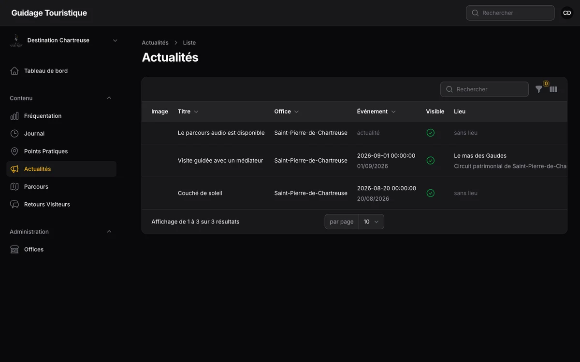This screenshot has width=580, height=362.
Task: Open the table filter funnel icon
Action: (539, 89)
